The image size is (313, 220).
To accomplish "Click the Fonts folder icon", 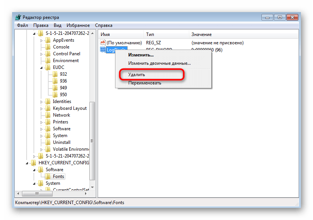I will (48, 176).
